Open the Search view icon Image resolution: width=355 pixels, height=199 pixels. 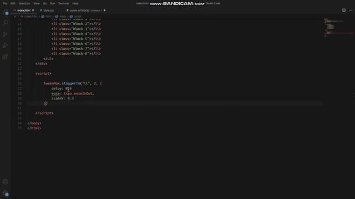(6, 23)
